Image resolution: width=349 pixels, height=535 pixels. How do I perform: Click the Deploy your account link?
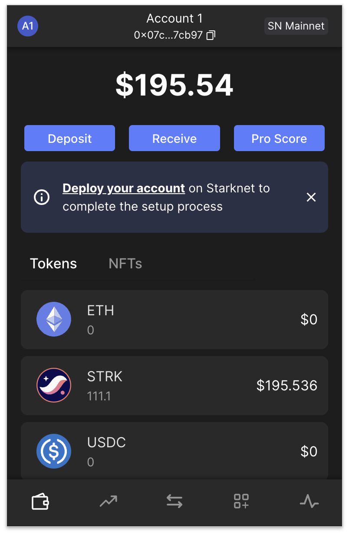click(x=124, y=188)
